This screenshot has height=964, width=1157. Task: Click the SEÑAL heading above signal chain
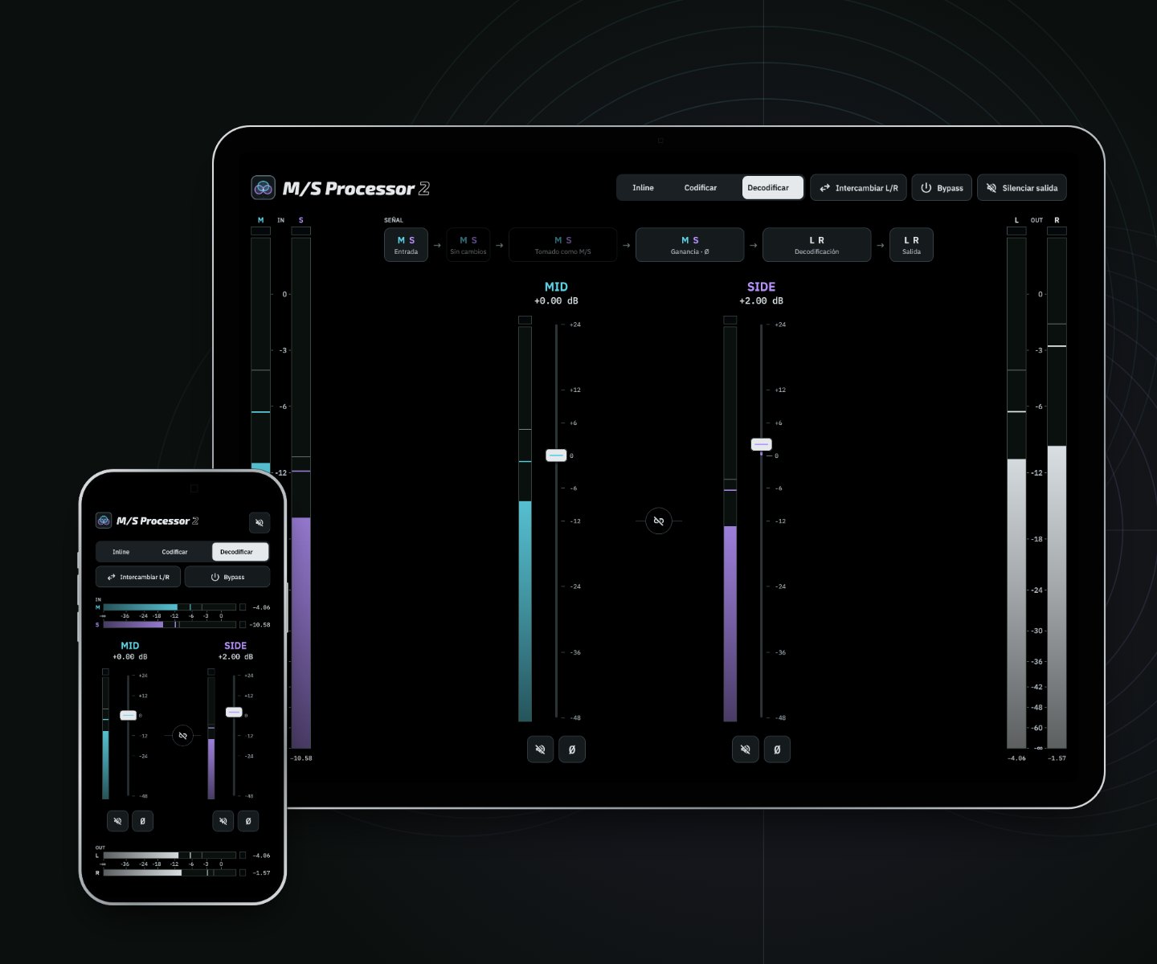[394, 220]
